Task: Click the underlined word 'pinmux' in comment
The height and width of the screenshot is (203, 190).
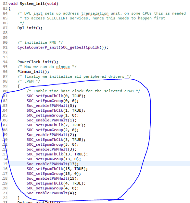Action: 63,67
